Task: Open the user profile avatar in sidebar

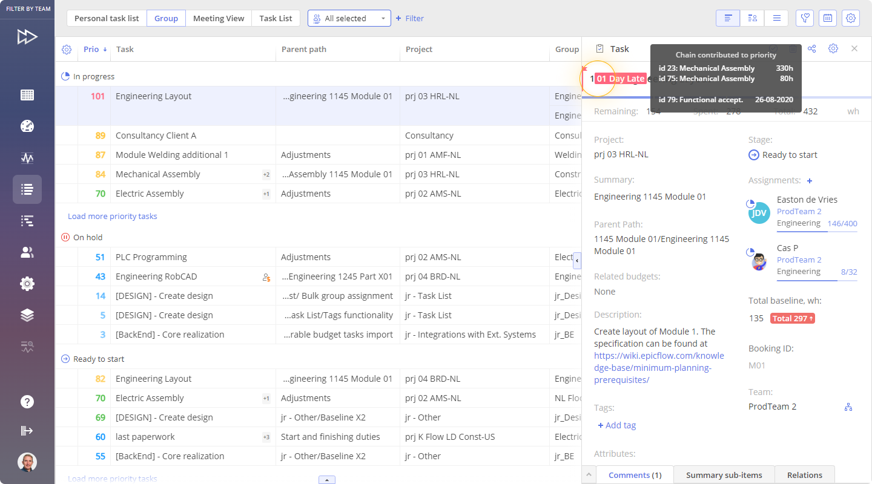Action: [27, 462]
